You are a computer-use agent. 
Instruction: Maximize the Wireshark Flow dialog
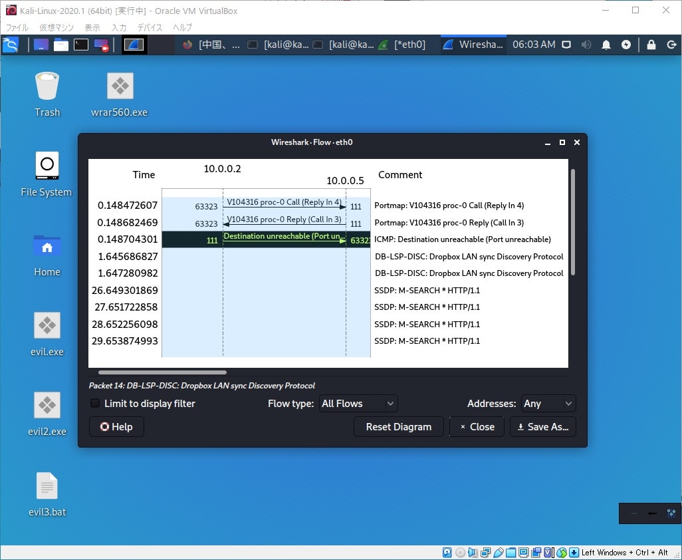point(562,142)
